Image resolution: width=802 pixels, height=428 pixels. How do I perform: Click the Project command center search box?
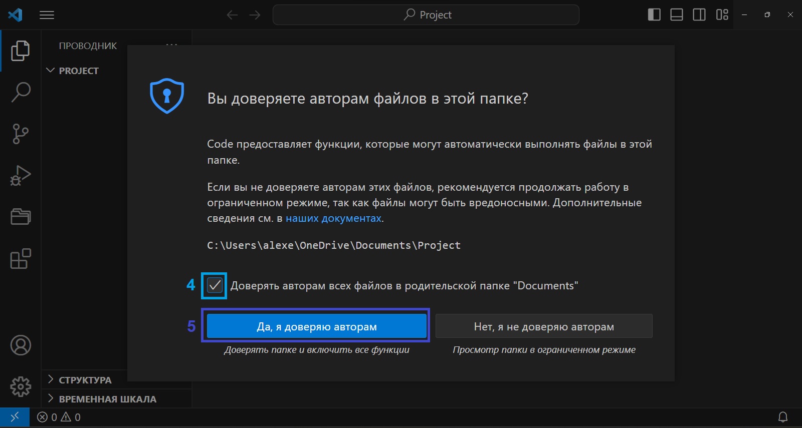pyautogui.click(x=426, y=15)
